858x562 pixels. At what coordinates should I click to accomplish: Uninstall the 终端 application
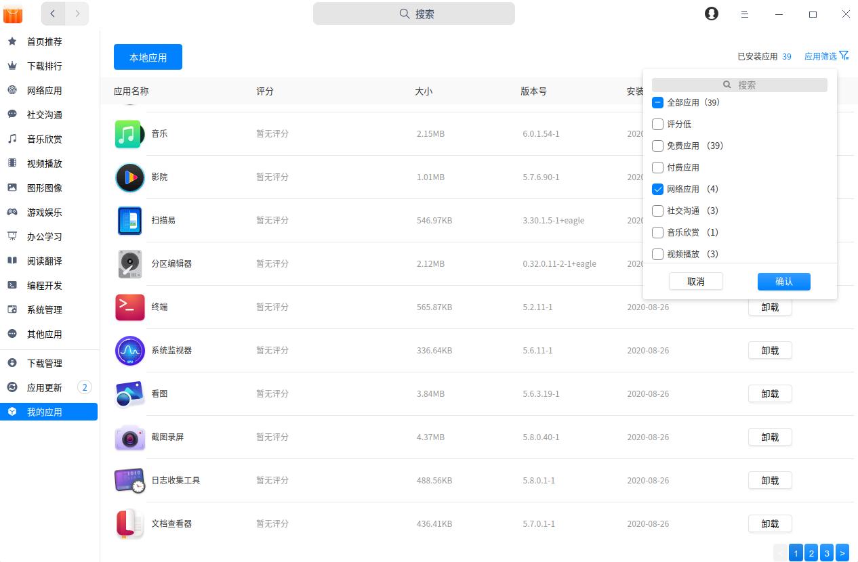[770, 307]
